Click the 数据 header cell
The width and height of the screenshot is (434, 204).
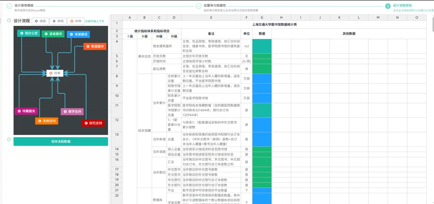[262, 34]
